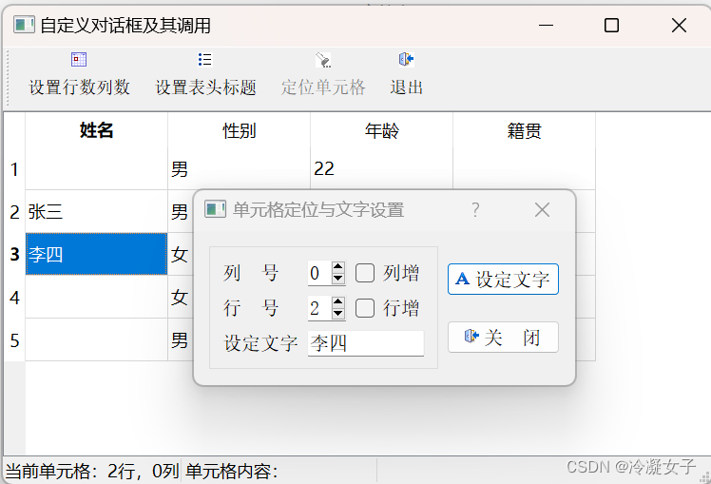Image resolution: width=711 pixels, height=484 pixels.
Task: Decrease the 列号 spinbox value
Action: [x=337, y=279]
